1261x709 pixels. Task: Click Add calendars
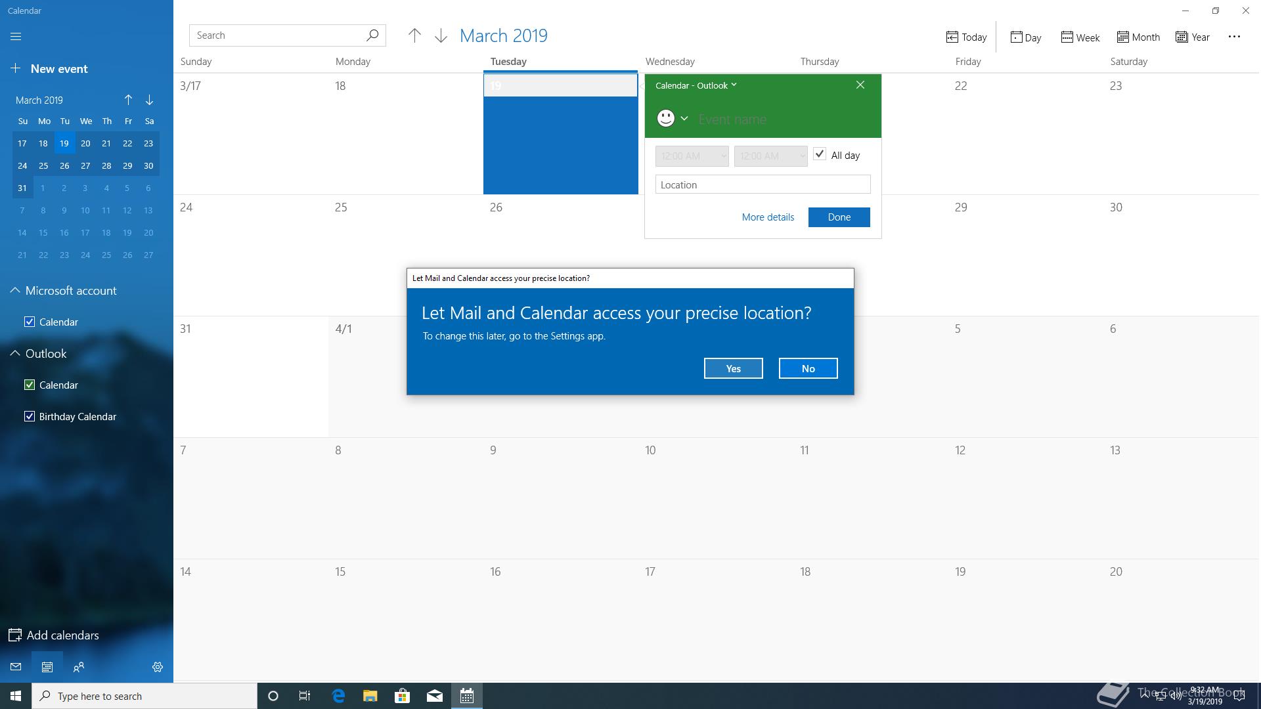[x=53, y=635]
